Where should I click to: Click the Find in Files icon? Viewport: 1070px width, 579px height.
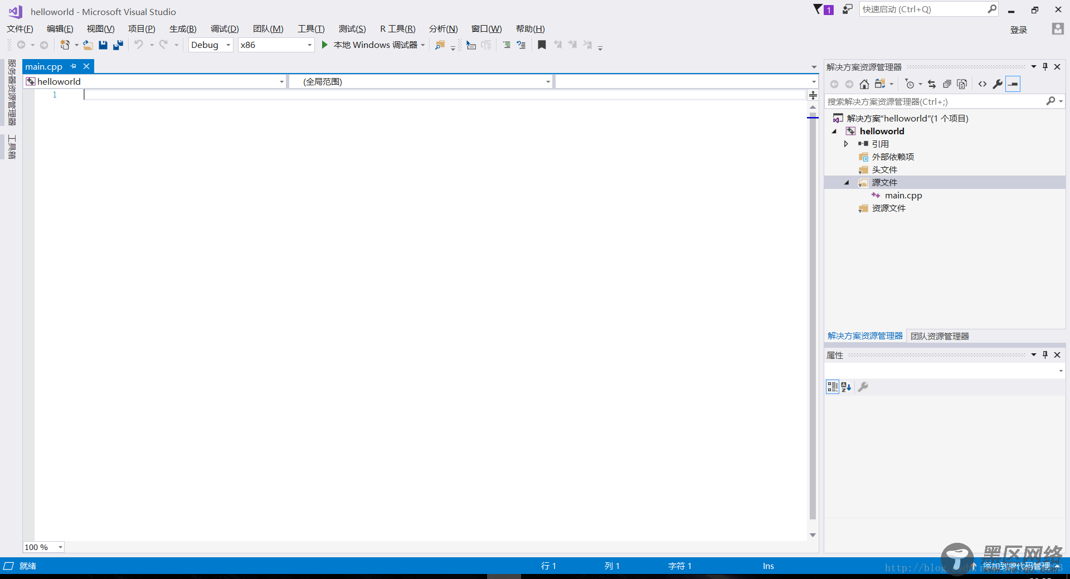pos(440,45)
